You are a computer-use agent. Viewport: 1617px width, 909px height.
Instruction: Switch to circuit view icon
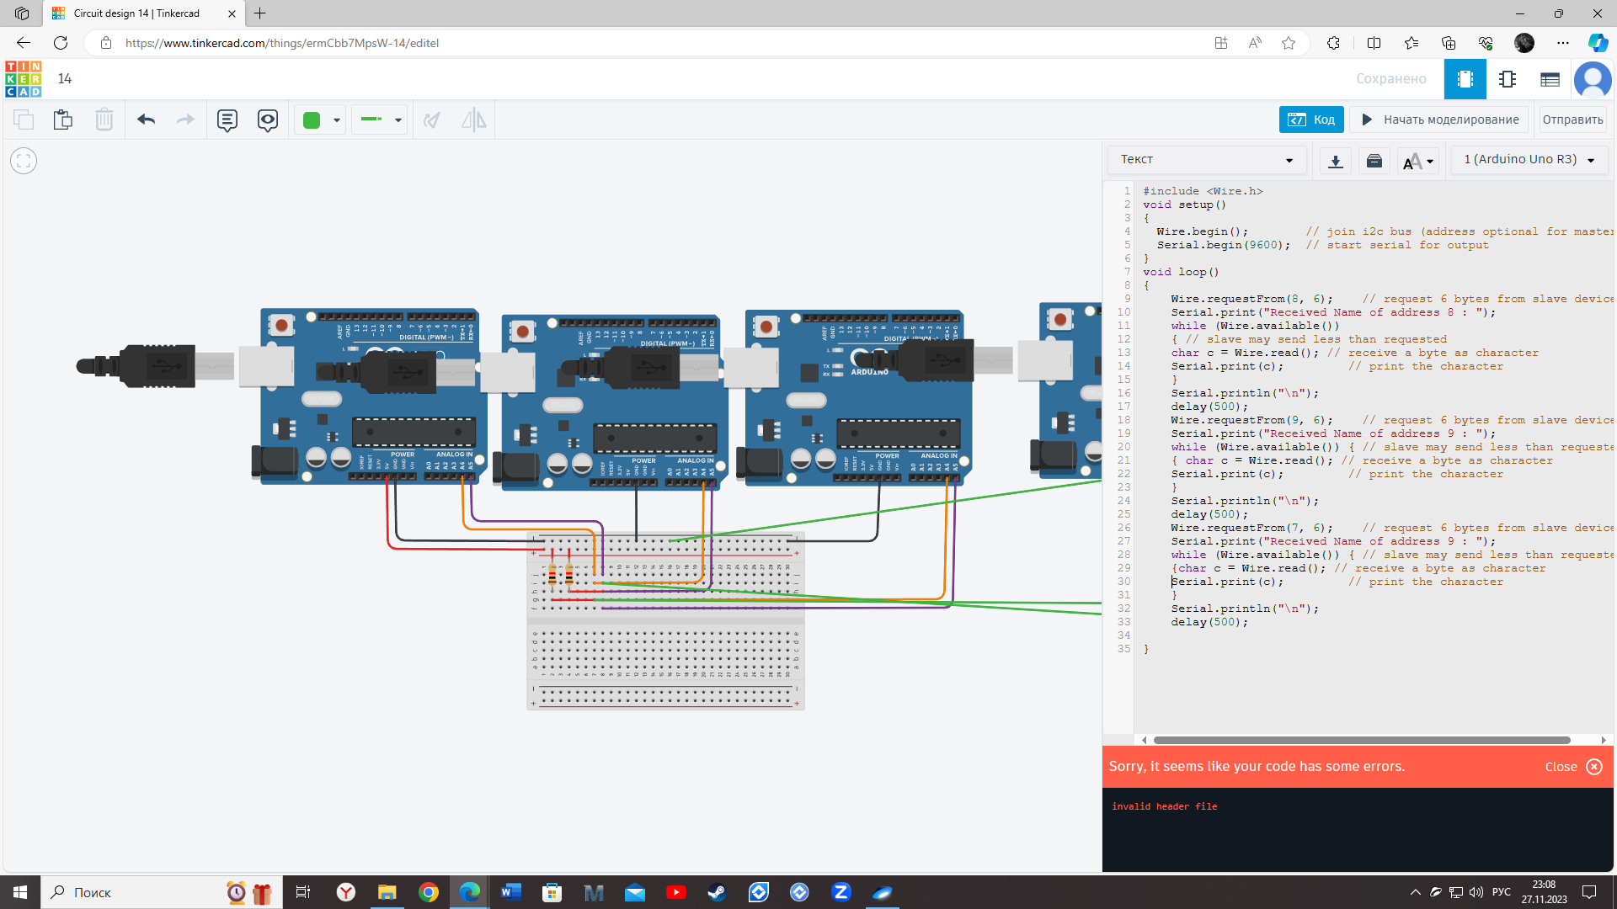point(1465,79)
